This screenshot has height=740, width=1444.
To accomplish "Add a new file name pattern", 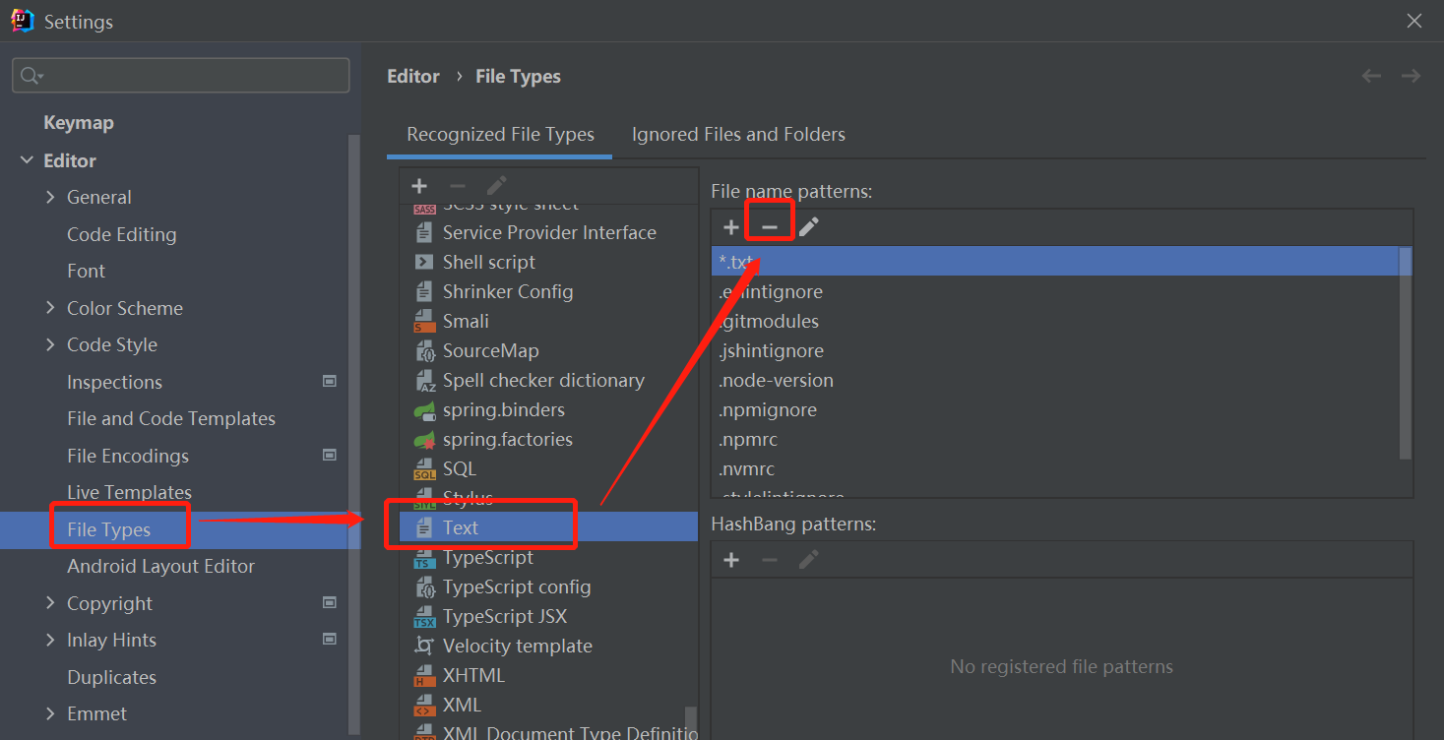I will pos(731,227).
